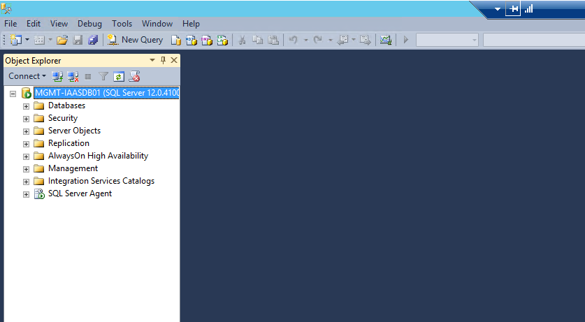Click the Database Engine Query icon
Viewport: 585px width, 322px height.
175,40
